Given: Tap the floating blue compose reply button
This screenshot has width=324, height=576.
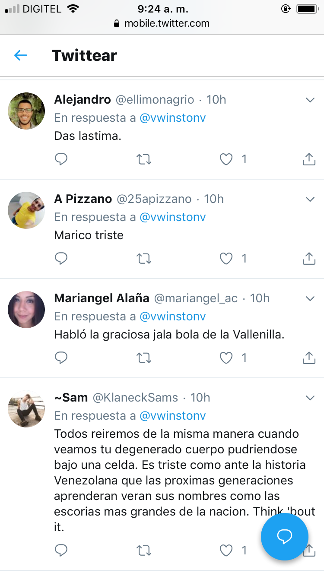Looking at the screenshot, I should point(285,536).
